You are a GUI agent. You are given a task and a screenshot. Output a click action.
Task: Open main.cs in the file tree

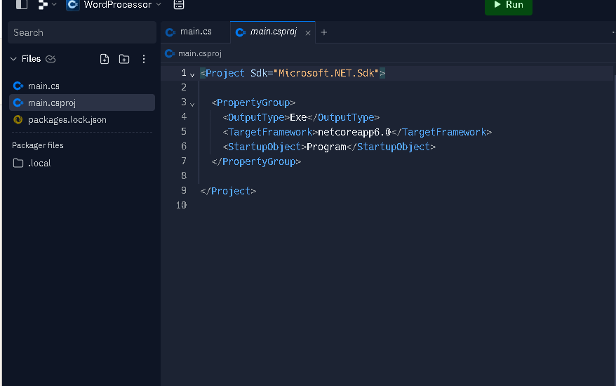(81, 86)
